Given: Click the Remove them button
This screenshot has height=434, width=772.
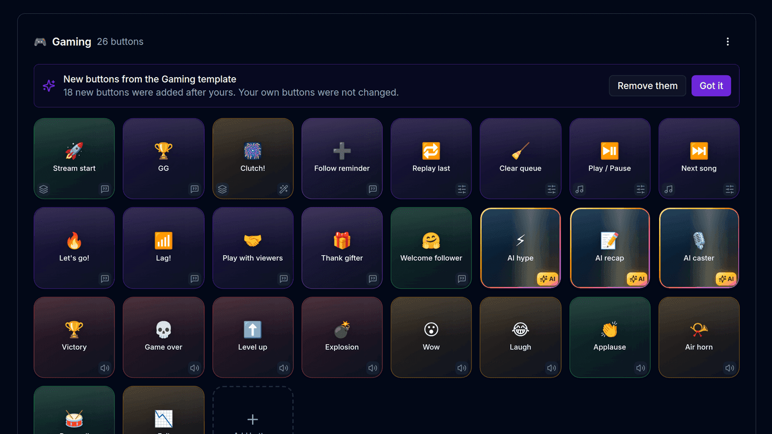Looking at the screenshot, I should click(647, 86).
